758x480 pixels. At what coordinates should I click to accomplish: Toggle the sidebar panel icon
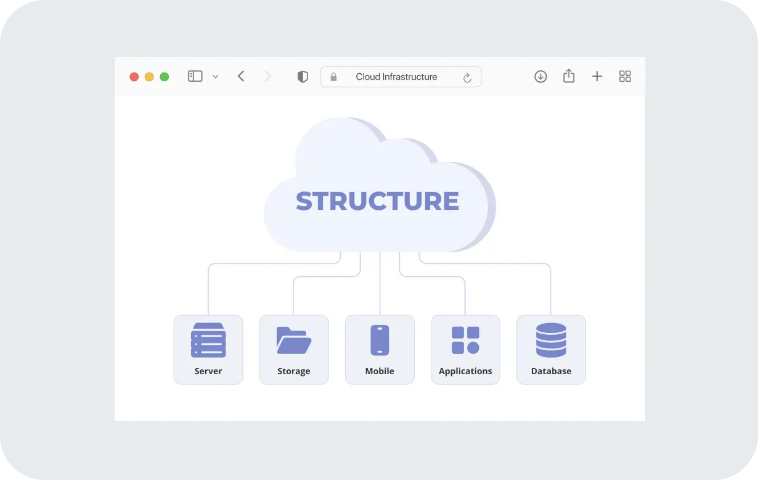[x=195, y=76]
